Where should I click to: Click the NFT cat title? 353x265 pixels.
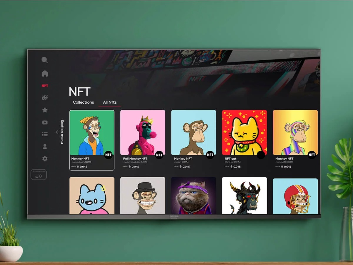click(231, 159)
